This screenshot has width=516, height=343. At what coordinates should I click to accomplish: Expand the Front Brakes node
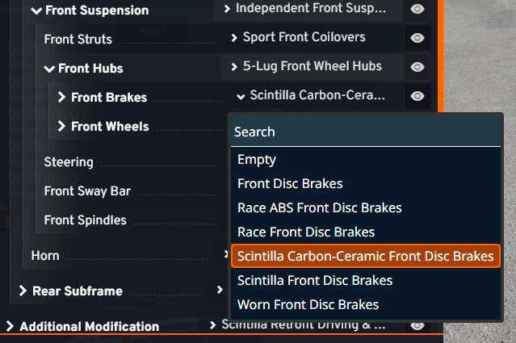62,98
